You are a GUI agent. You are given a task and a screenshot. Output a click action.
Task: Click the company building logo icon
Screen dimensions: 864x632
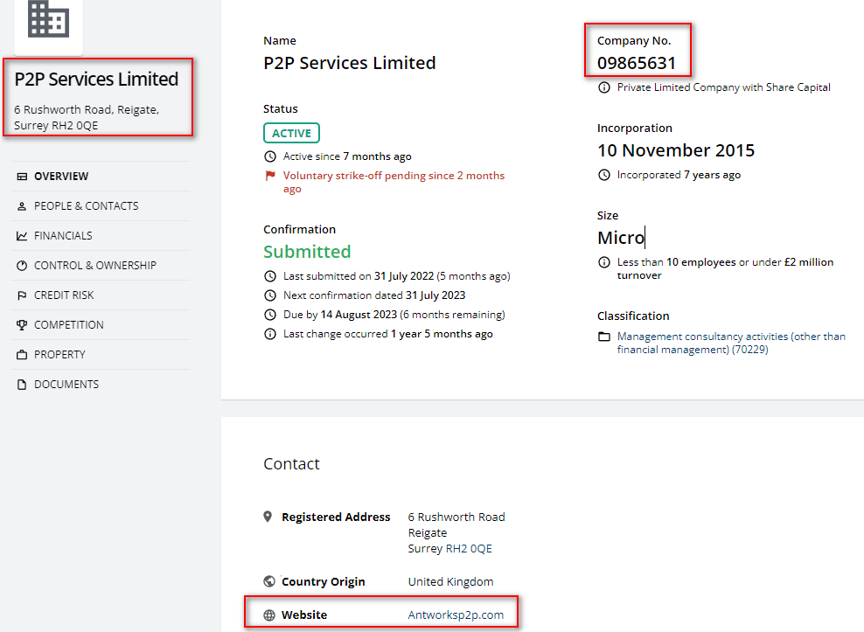click(48, 19)
